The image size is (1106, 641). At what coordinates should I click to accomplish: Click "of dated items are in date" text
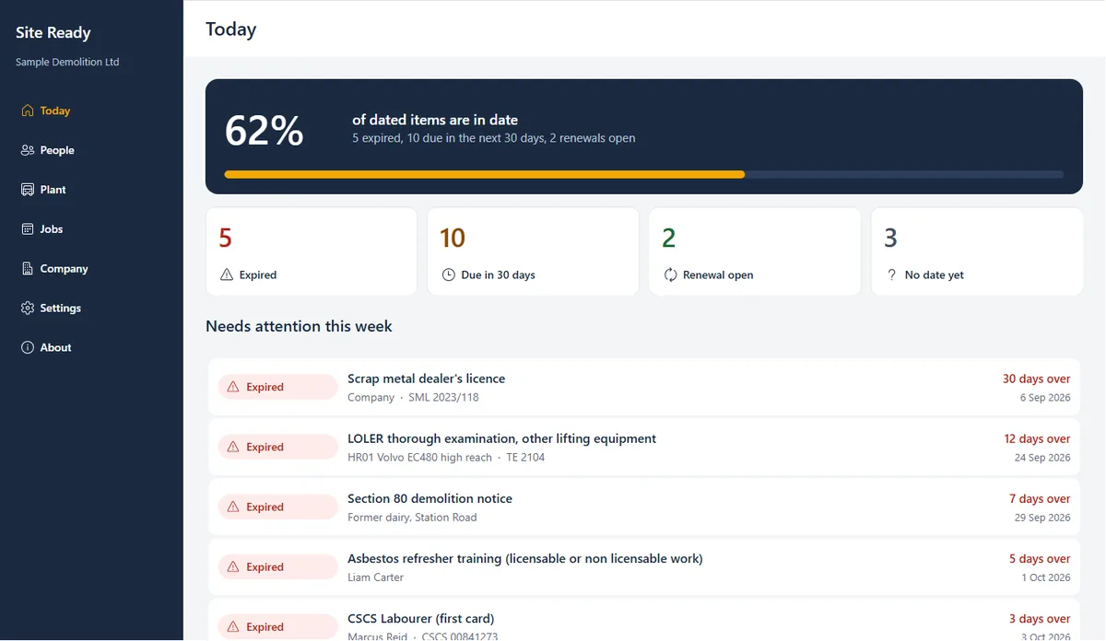pyautogui.click(x=435, y=120)
